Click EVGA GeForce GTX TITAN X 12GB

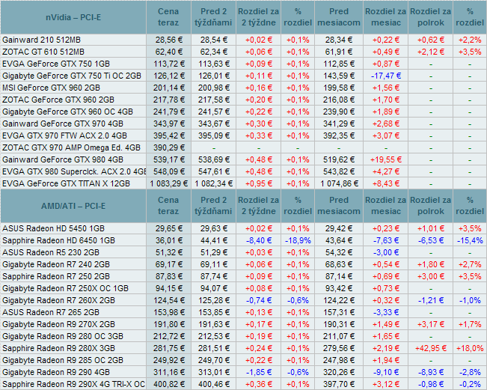[x=66, y=183]
